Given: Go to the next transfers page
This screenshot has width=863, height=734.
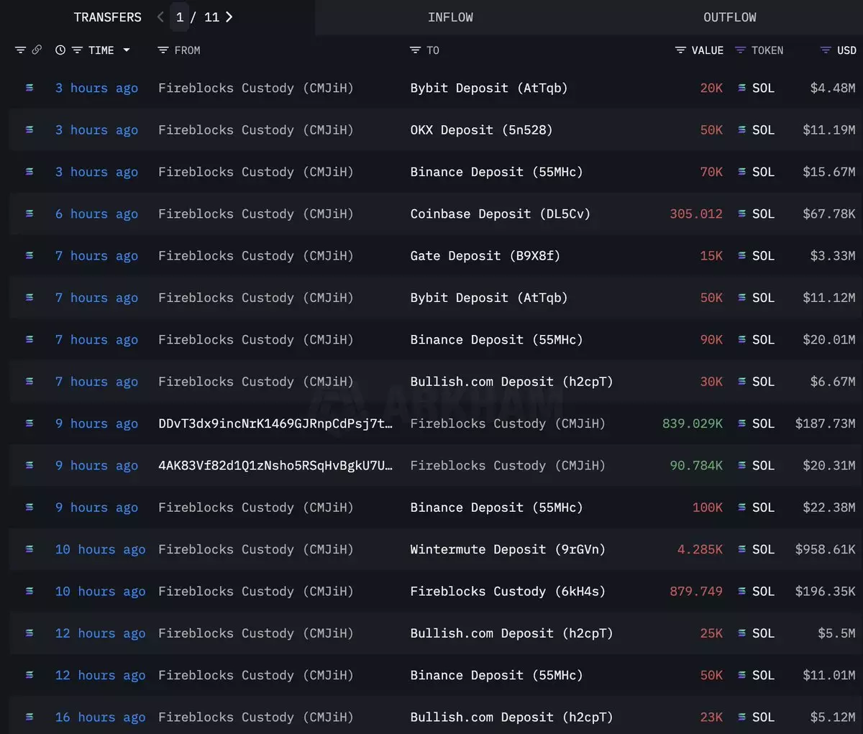Looking at the screenshot, I should 229,17.
